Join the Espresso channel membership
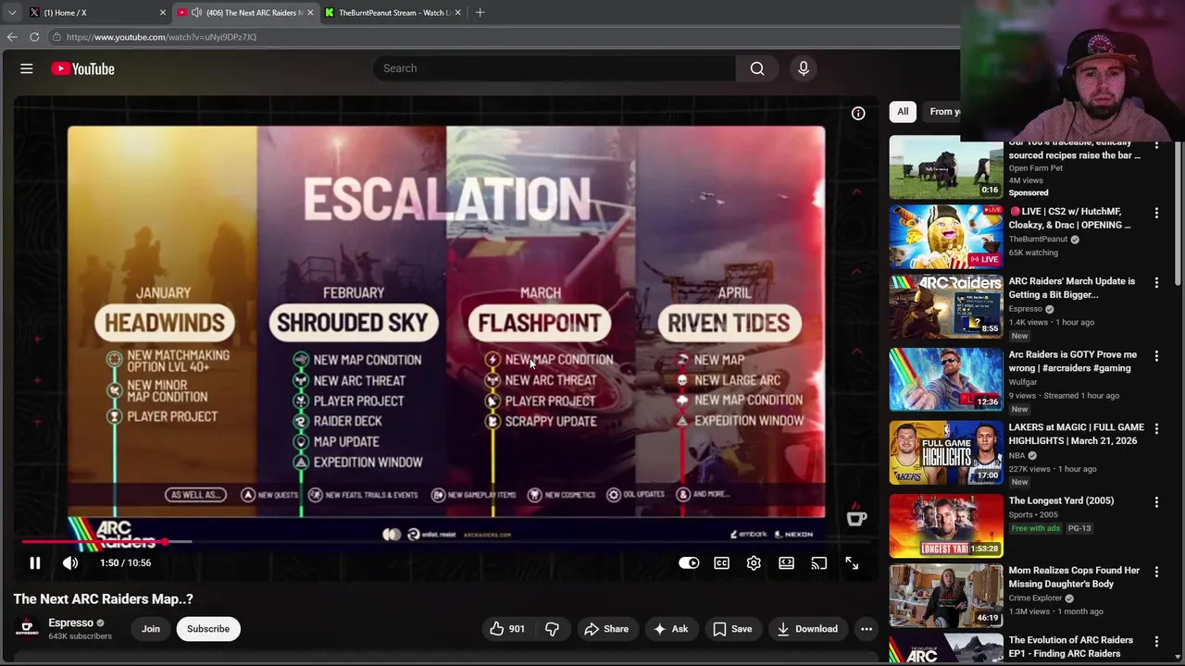Image resolution: width=1185 pixels, height=666 pixels. click(x=150, y=629)
